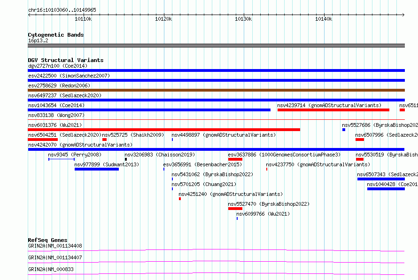Click the Cytogenetic Bands track heading
The width and height of the screenshot is (418, 280).
point(56,35)
